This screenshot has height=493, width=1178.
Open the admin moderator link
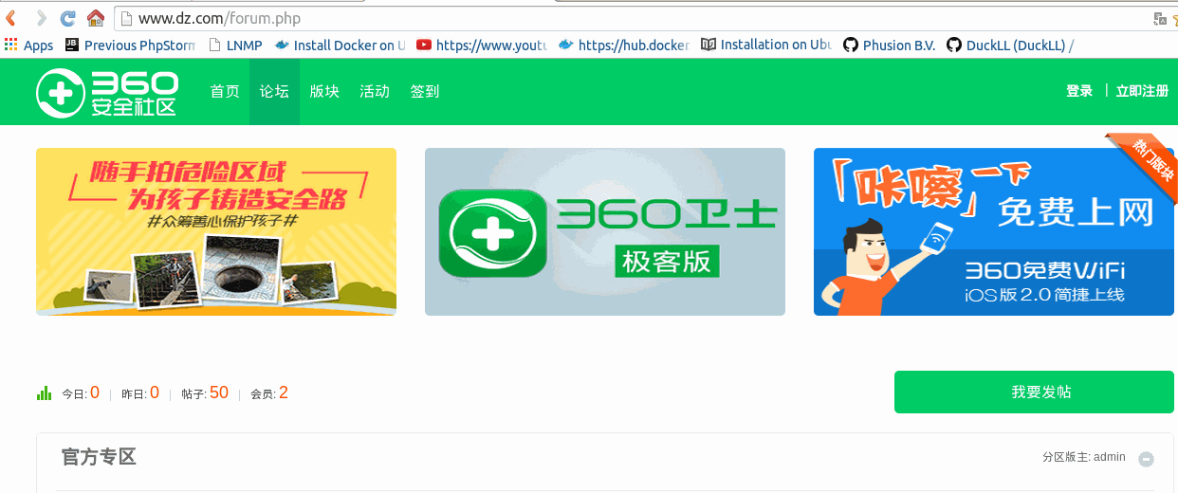coord(1110,457)
